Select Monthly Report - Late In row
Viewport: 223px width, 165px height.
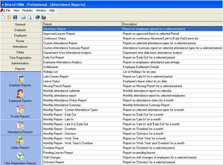click(x=132, y=119)
